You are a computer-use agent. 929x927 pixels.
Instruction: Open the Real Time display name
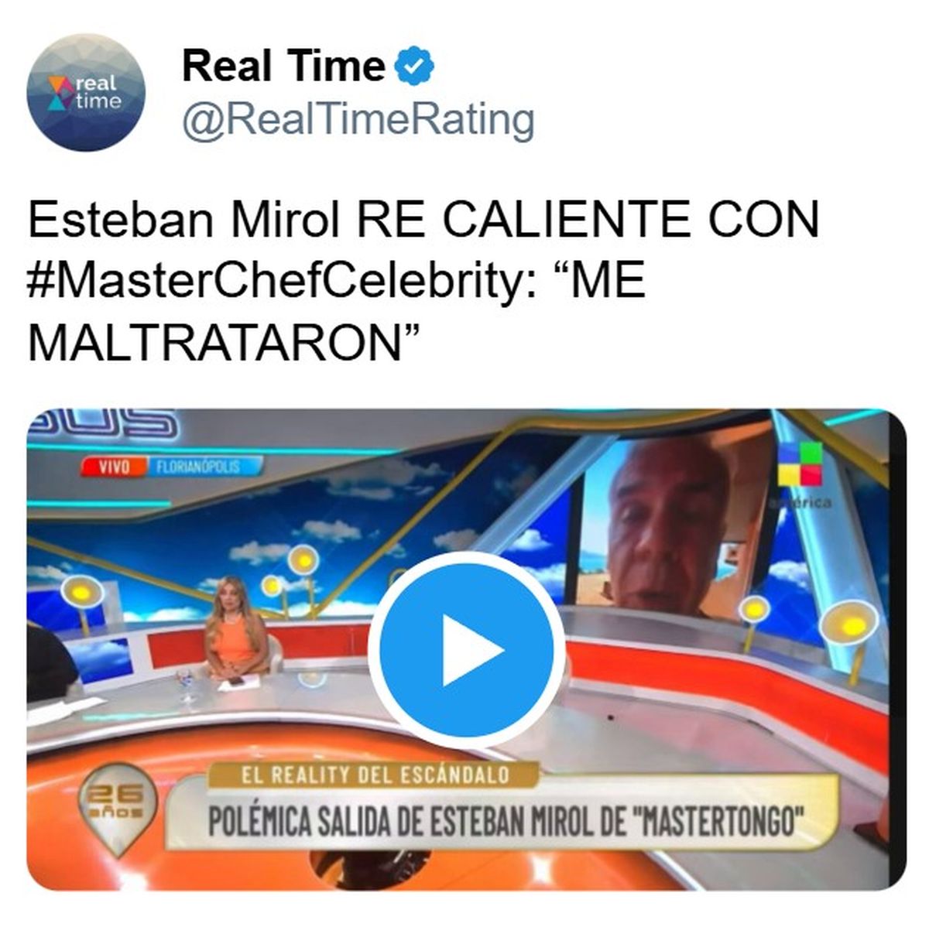coord(283,66)
